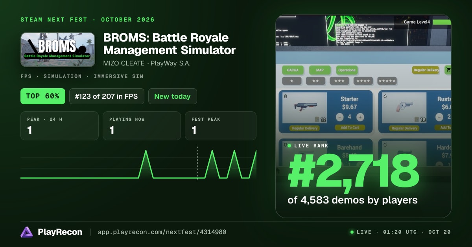Click the minus quantity button on Rusts card

(x=439, y=117)
